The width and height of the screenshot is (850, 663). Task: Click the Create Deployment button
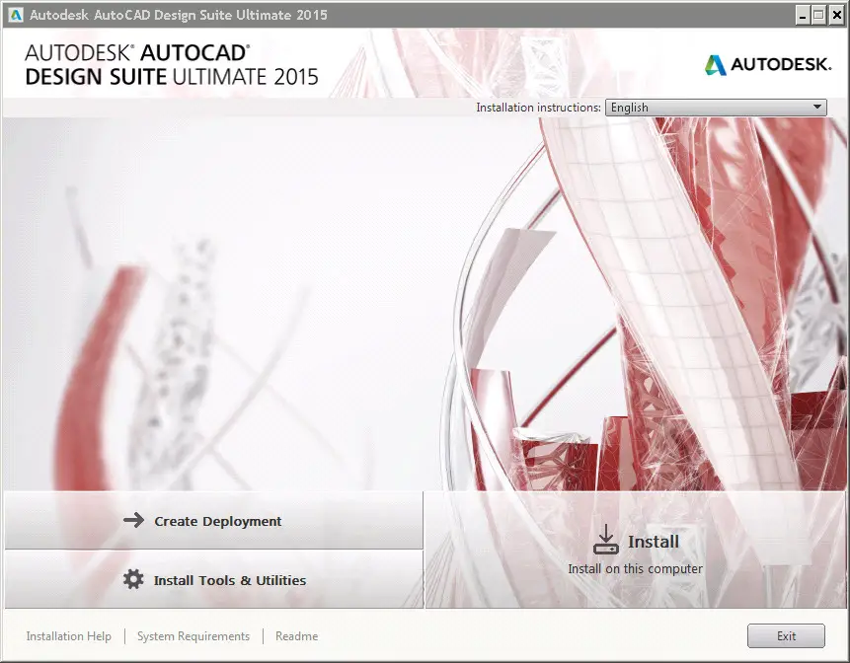[213, 521]
